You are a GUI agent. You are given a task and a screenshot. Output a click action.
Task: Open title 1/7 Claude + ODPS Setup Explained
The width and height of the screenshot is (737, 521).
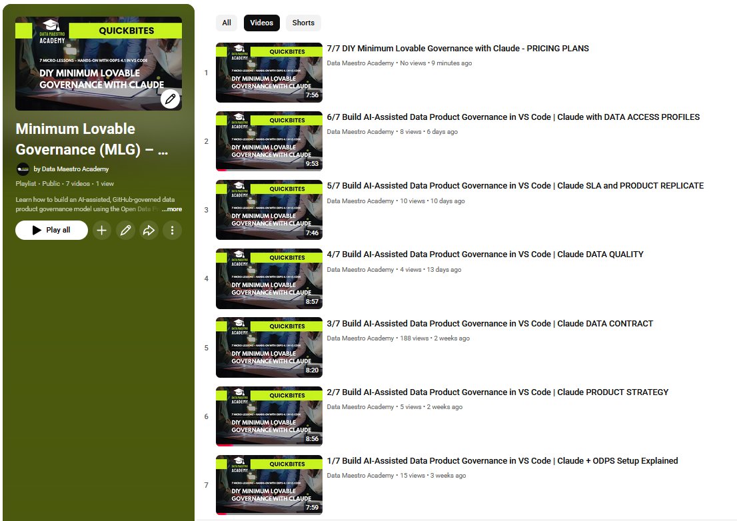click(x=502, y=461)
